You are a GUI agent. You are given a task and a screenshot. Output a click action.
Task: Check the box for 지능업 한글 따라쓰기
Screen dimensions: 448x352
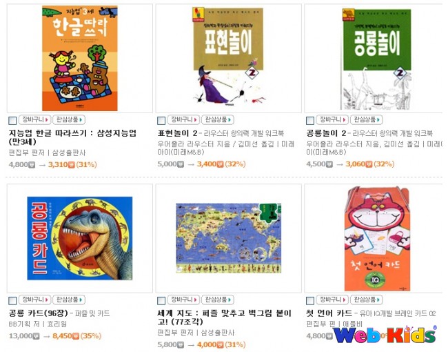tap(12, 121)
